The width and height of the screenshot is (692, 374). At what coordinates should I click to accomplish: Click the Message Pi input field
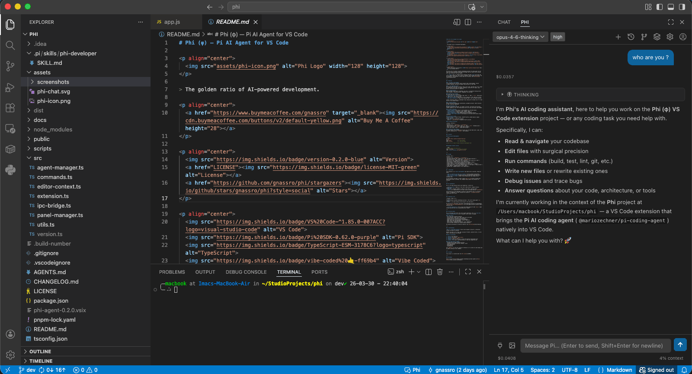coord(595,345)
